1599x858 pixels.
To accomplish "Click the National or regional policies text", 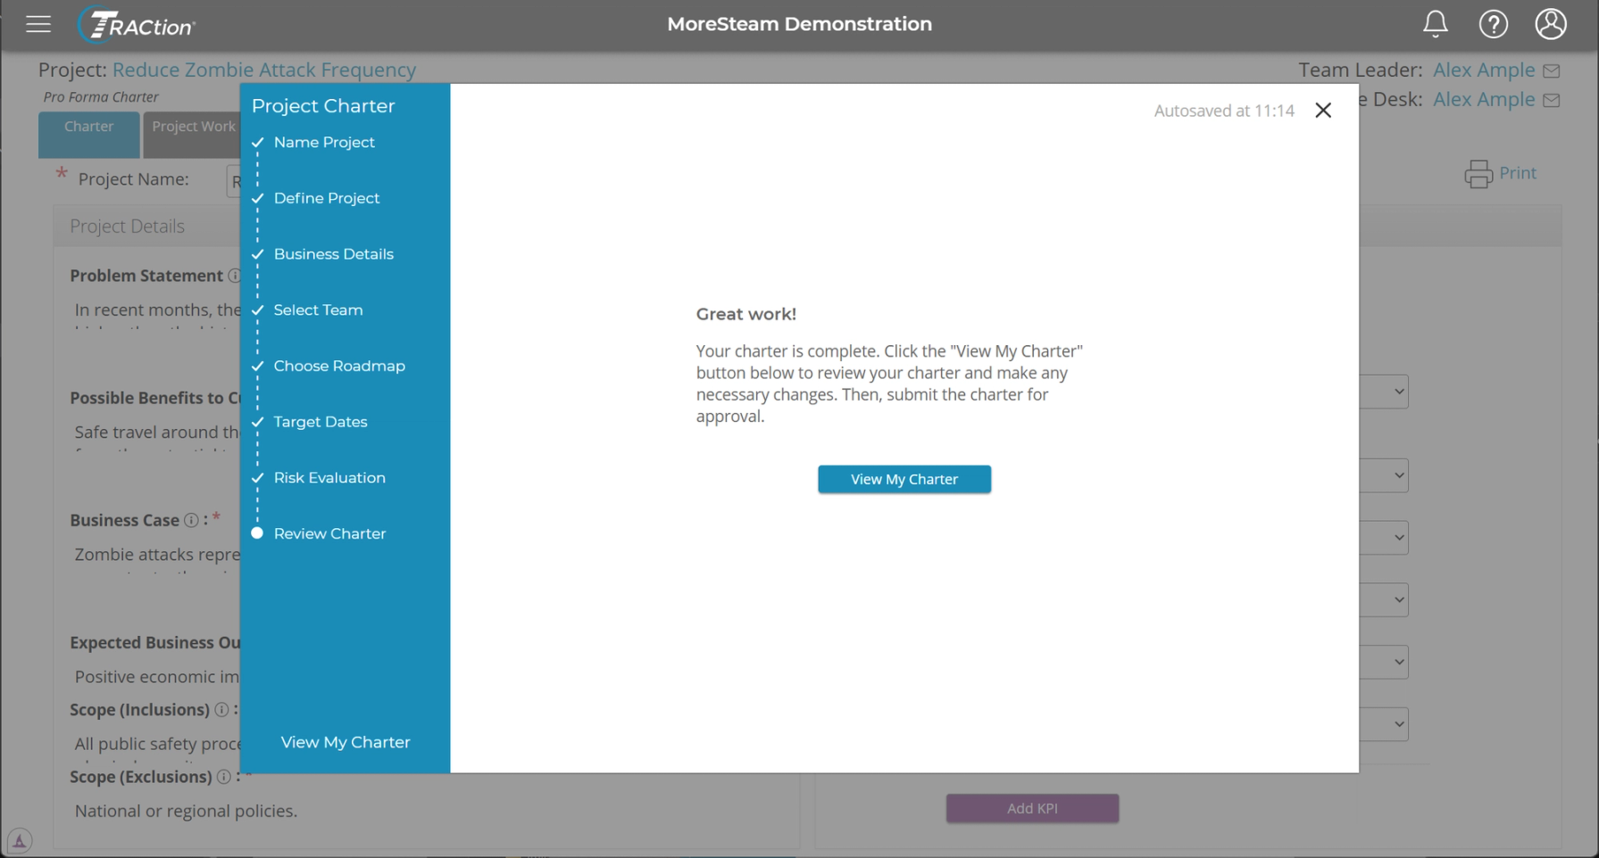I will 186,811.
